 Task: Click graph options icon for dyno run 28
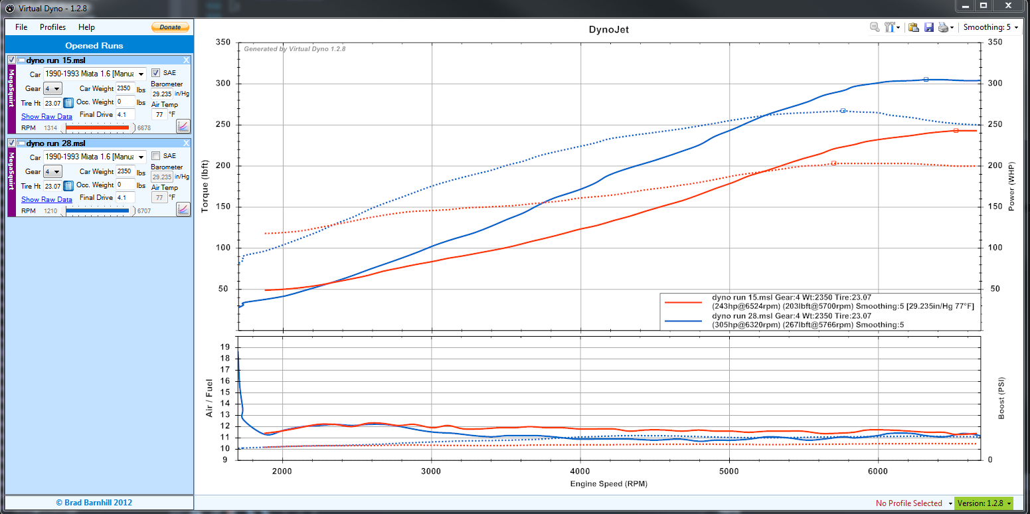tap(183, 209)
